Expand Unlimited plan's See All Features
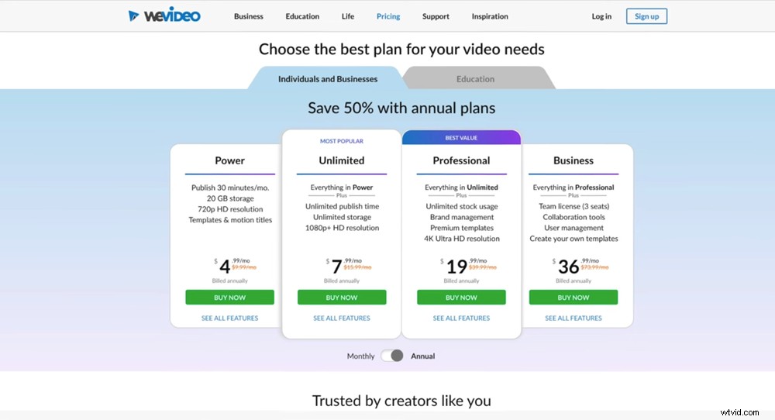This screenshot has width=775, height=420. click(342, 318)
